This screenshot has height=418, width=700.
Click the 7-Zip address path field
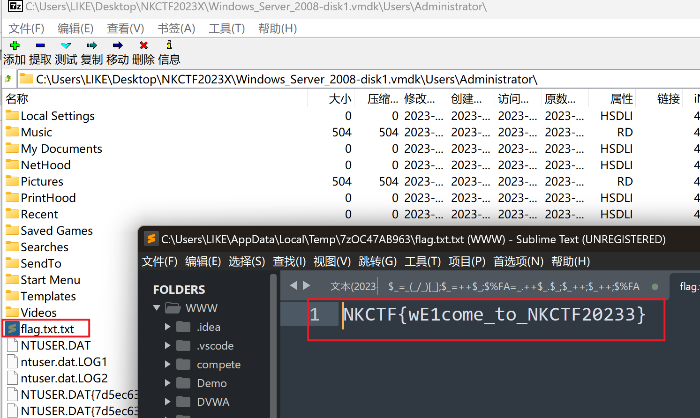(359, 79)
